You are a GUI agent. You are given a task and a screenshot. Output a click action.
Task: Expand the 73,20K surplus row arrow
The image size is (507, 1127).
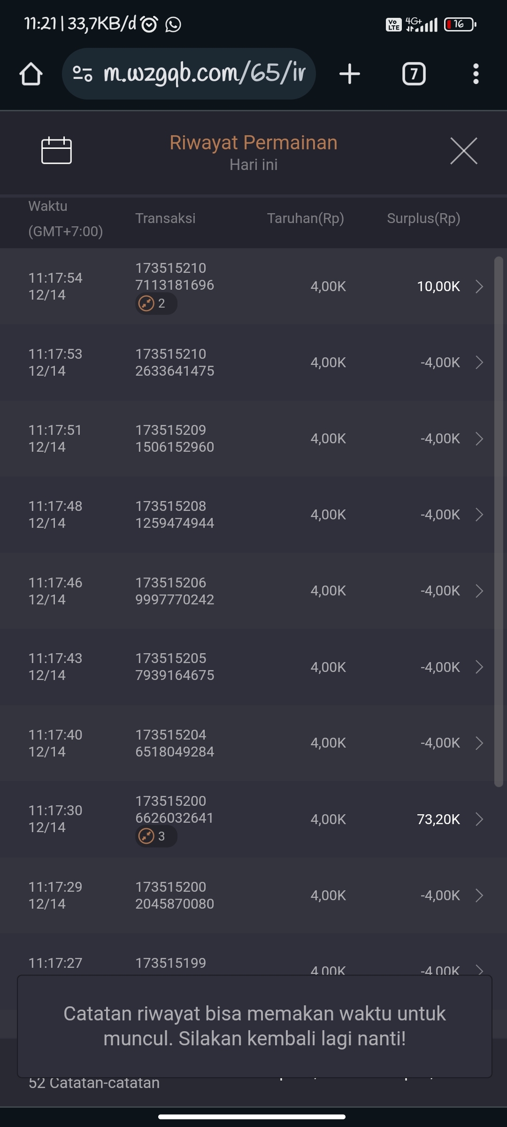tap(479, 819)
